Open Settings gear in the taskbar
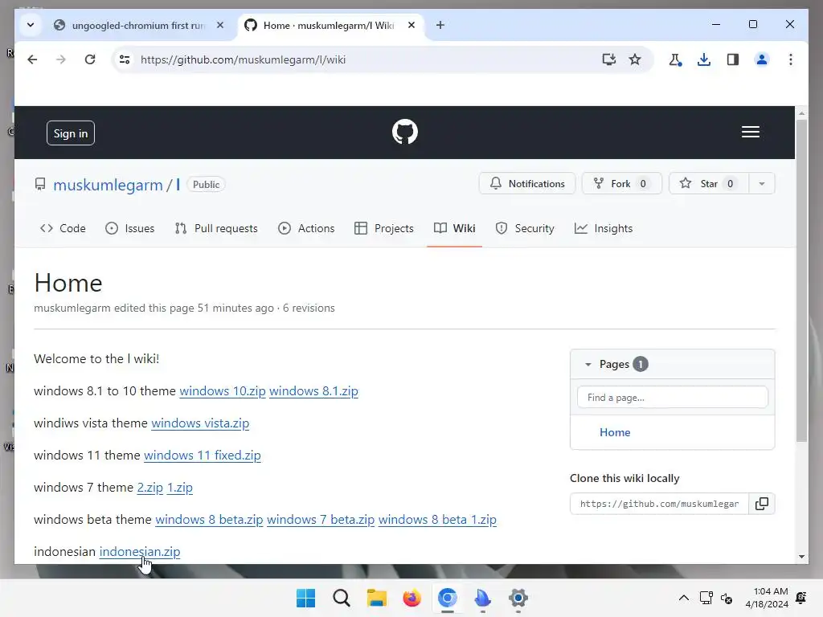 click(518, 598)
